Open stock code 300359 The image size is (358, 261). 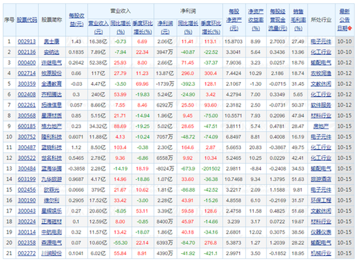click(27, 84)
